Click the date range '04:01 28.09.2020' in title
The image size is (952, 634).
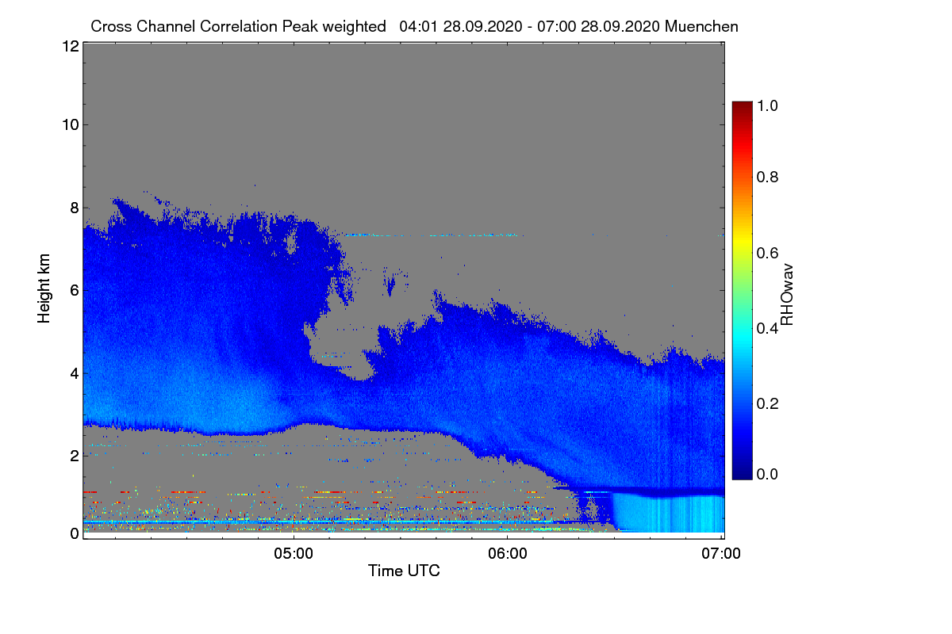click(461, 26)
